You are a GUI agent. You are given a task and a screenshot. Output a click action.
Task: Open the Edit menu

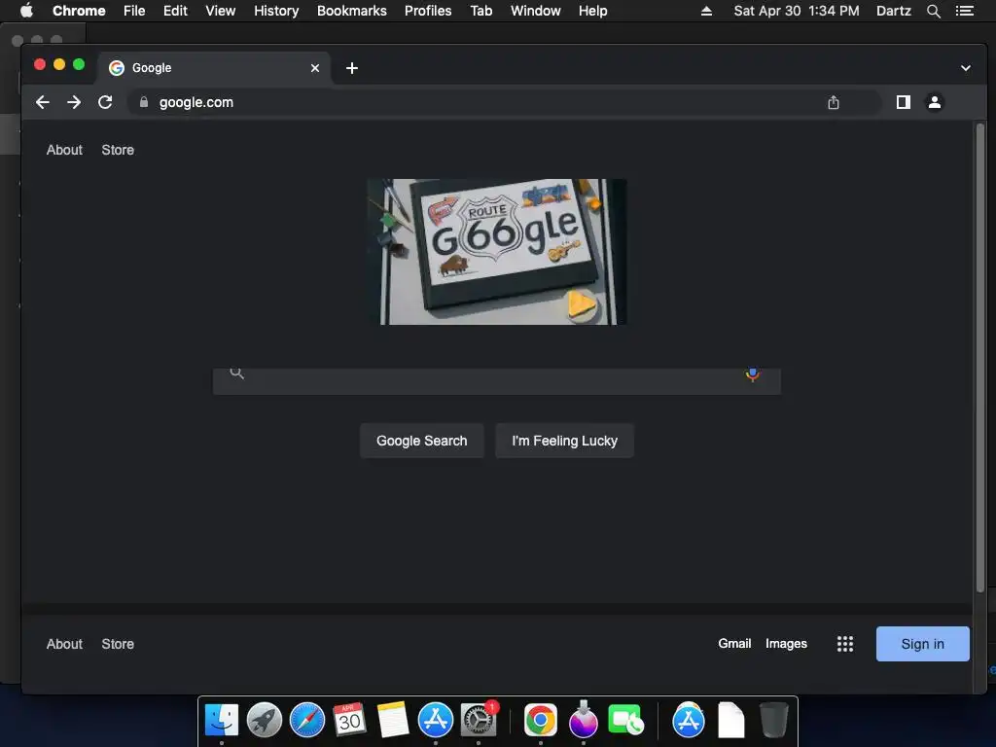[x=175, y=11]
